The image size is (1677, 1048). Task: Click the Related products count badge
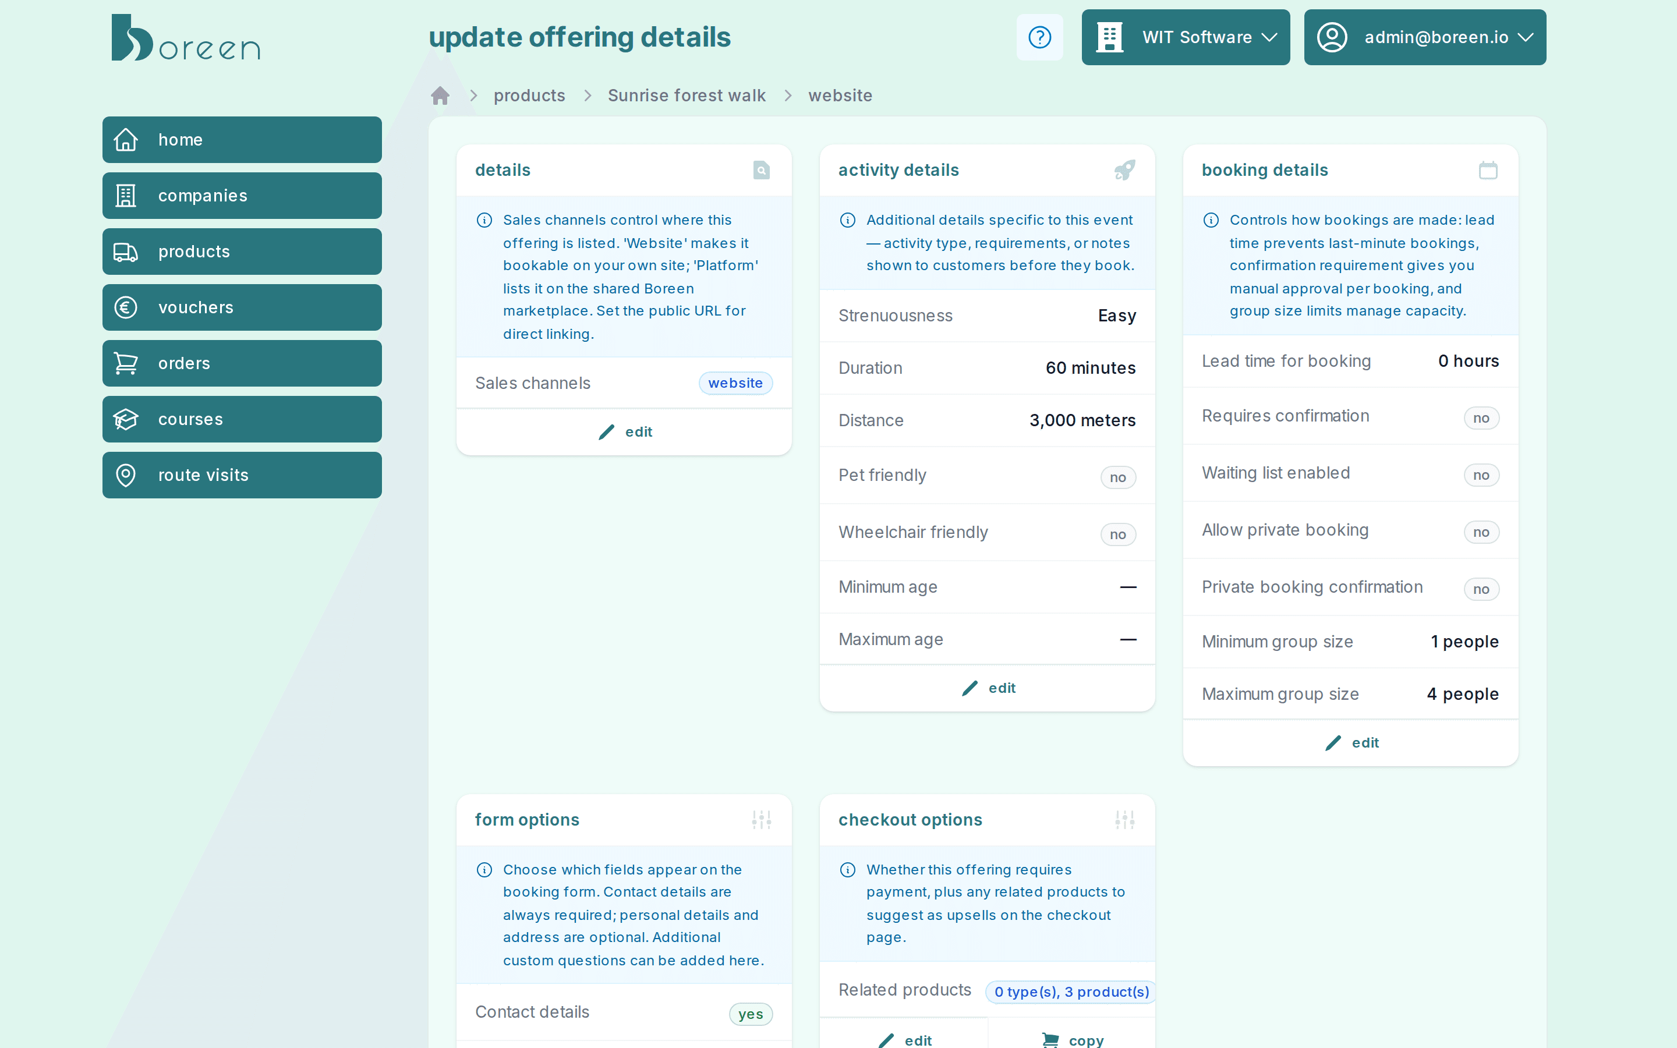(x=1071, y=992)
